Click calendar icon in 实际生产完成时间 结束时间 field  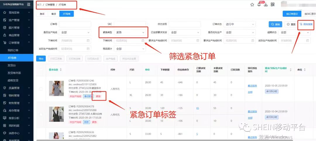point(88,49)
